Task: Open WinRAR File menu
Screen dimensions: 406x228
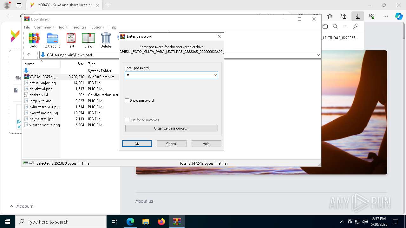Action: 27,27
